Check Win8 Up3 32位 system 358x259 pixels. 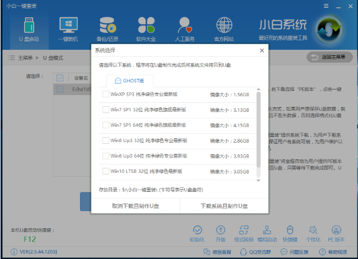coord(106,140)
